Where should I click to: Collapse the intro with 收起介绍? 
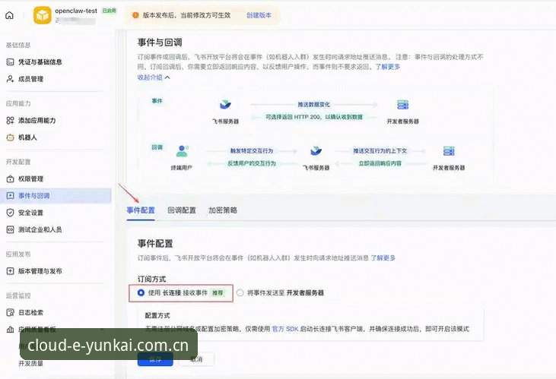pyautogui.click(x=154, y=77)
